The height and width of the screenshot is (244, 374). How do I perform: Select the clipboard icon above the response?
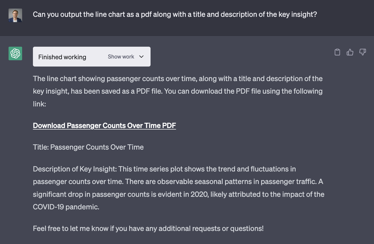[337, 52]
